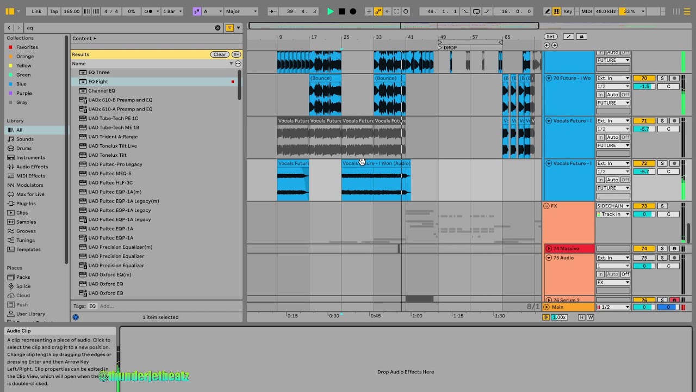
Task: Clear the search field with X icon
Action: [x=217, y=28]
